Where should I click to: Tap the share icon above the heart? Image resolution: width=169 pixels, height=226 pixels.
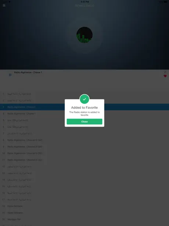[165, 72]
